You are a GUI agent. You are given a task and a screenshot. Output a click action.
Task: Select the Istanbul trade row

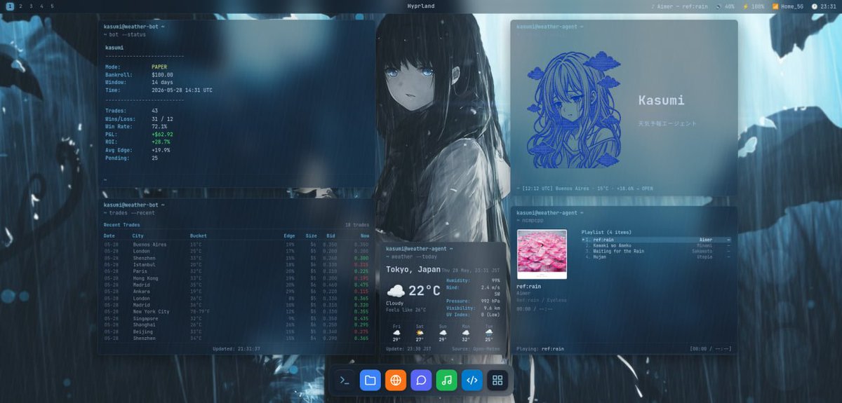(236, 265)
